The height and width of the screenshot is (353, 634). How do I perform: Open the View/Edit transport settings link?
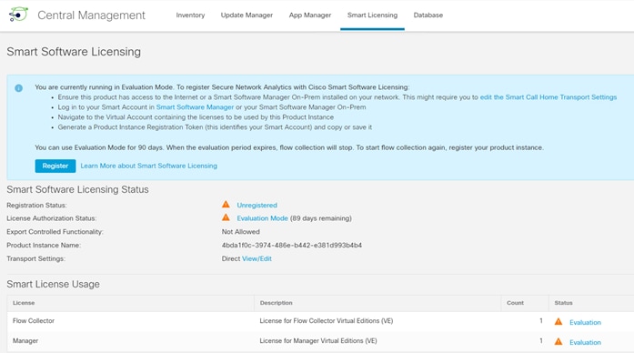(257, 258)
